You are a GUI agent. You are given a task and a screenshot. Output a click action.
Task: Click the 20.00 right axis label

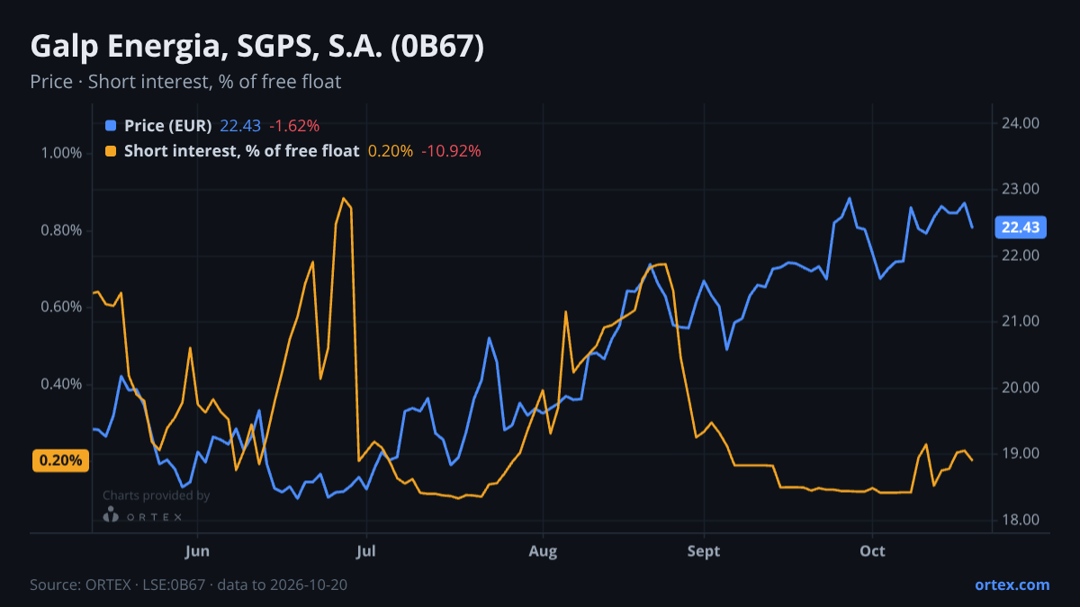pos(1021,388)
